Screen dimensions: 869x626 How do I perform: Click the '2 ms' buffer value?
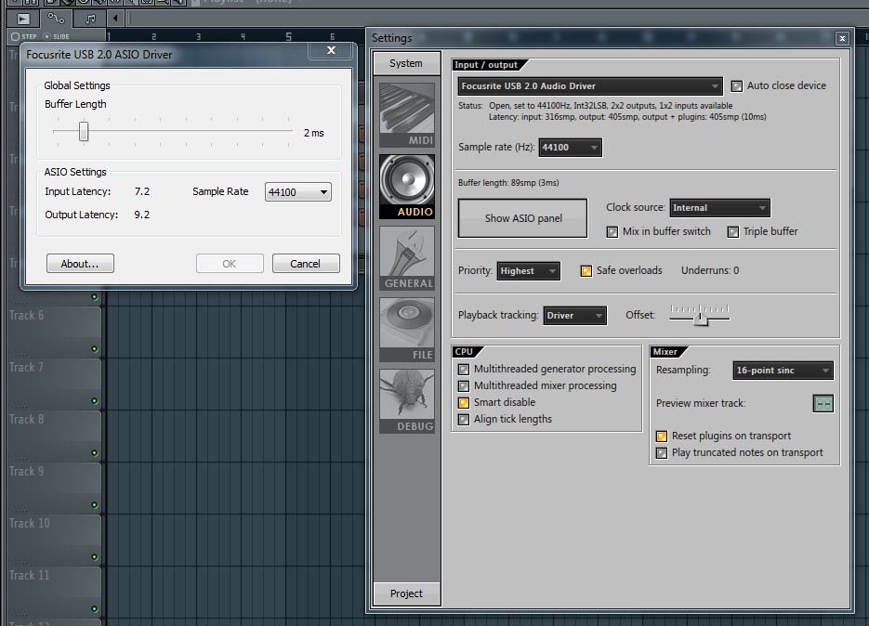pyautogui.click(x=314, y=133)
